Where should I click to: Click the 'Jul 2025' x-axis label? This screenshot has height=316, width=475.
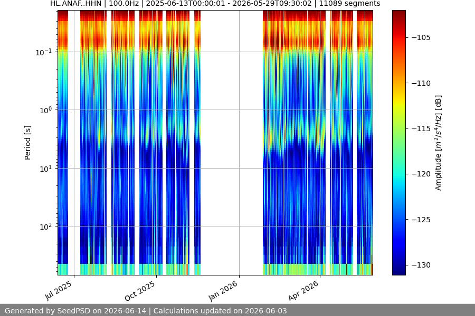[x=59, y=291]
